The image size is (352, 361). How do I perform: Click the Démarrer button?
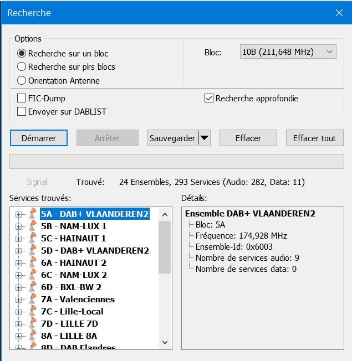point(39,138)
